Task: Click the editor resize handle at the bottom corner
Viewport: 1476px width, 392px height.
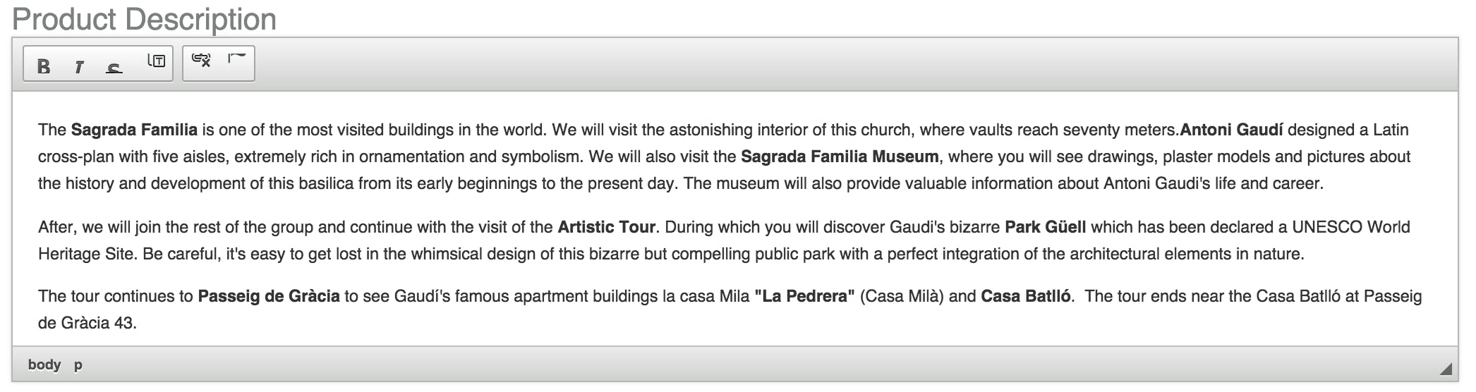Action: [x=1446, y=368]
